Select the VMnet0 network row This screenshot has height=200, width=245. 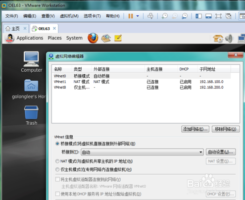pyautogui.click(x=141, y=76)
